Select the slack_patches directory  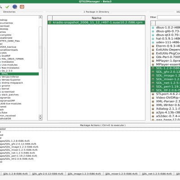[10, 95]
